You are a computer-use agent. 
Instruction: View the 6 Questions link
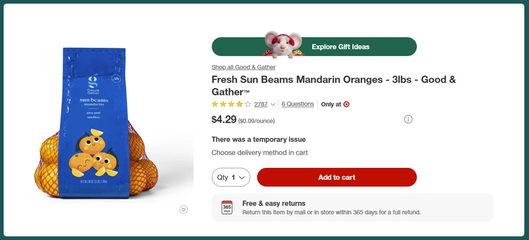tap(297, 104)
